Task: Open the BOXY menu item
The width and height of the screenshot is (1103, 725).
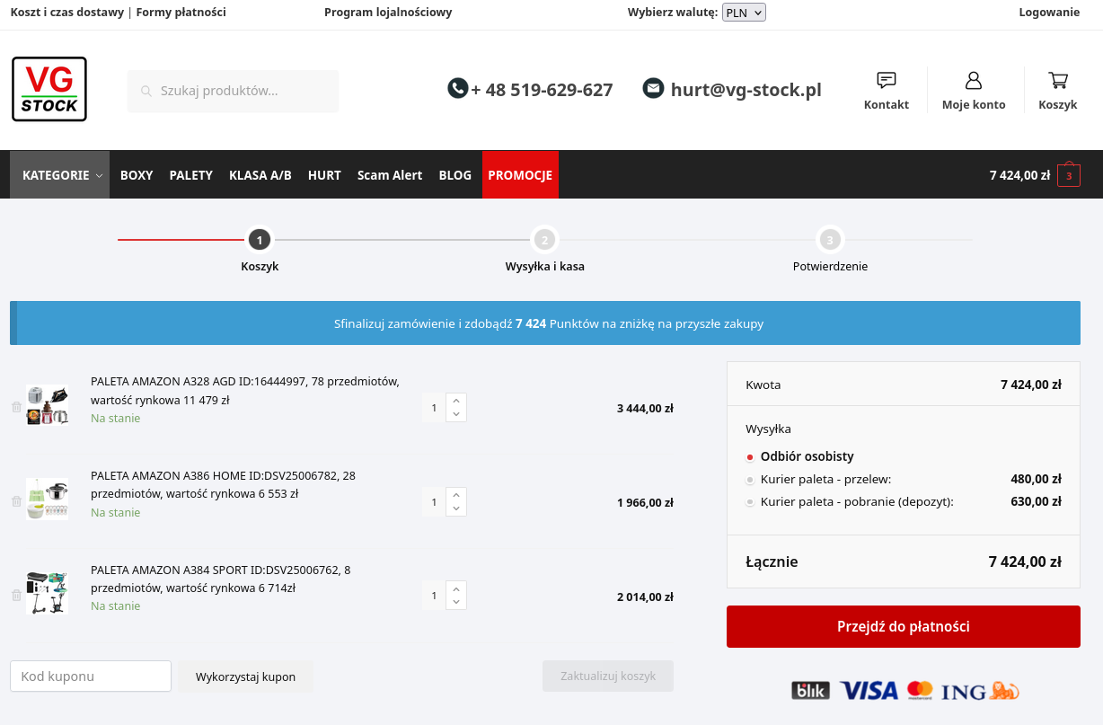Action: pos(137,175)
